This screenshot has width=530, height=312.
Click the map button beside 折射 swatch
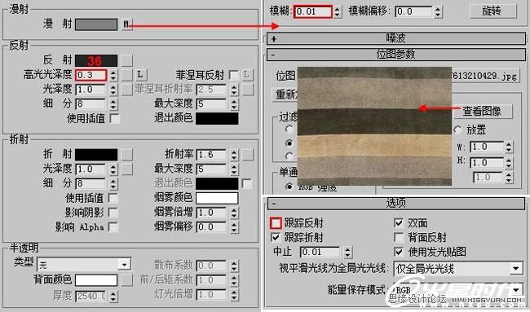pos(126,155)
